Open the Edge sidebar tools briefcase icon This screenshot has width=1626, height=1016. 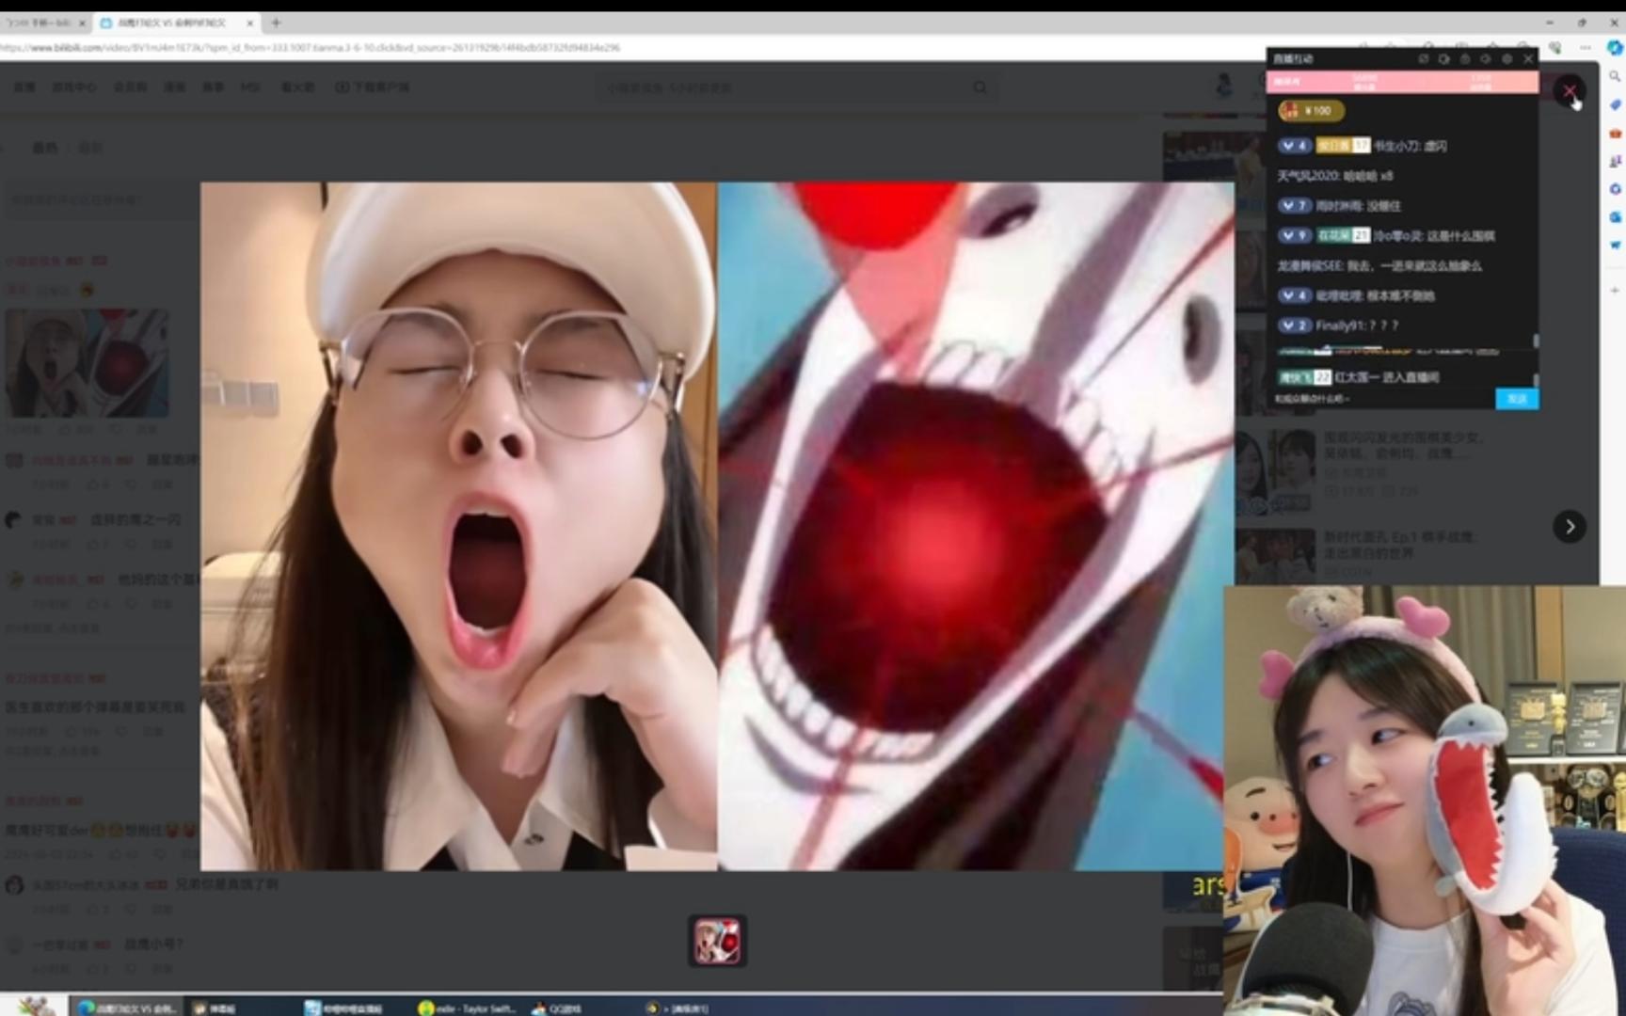click(1615, 133)
